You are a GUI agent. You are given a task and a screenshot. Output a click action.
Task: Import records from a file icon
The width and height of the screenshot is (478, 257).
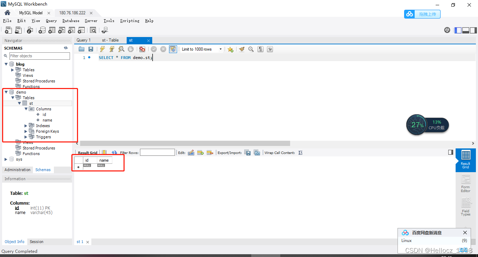[x=257, y=153]
